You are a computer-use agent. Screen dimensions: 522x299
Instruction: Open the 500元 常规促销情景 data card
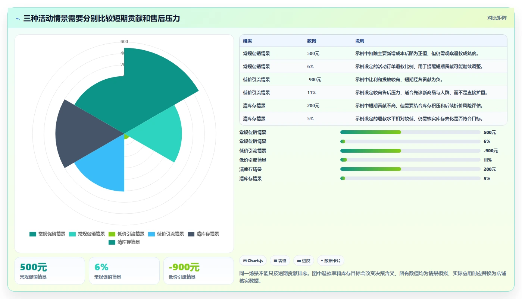[x=50, y=271]
